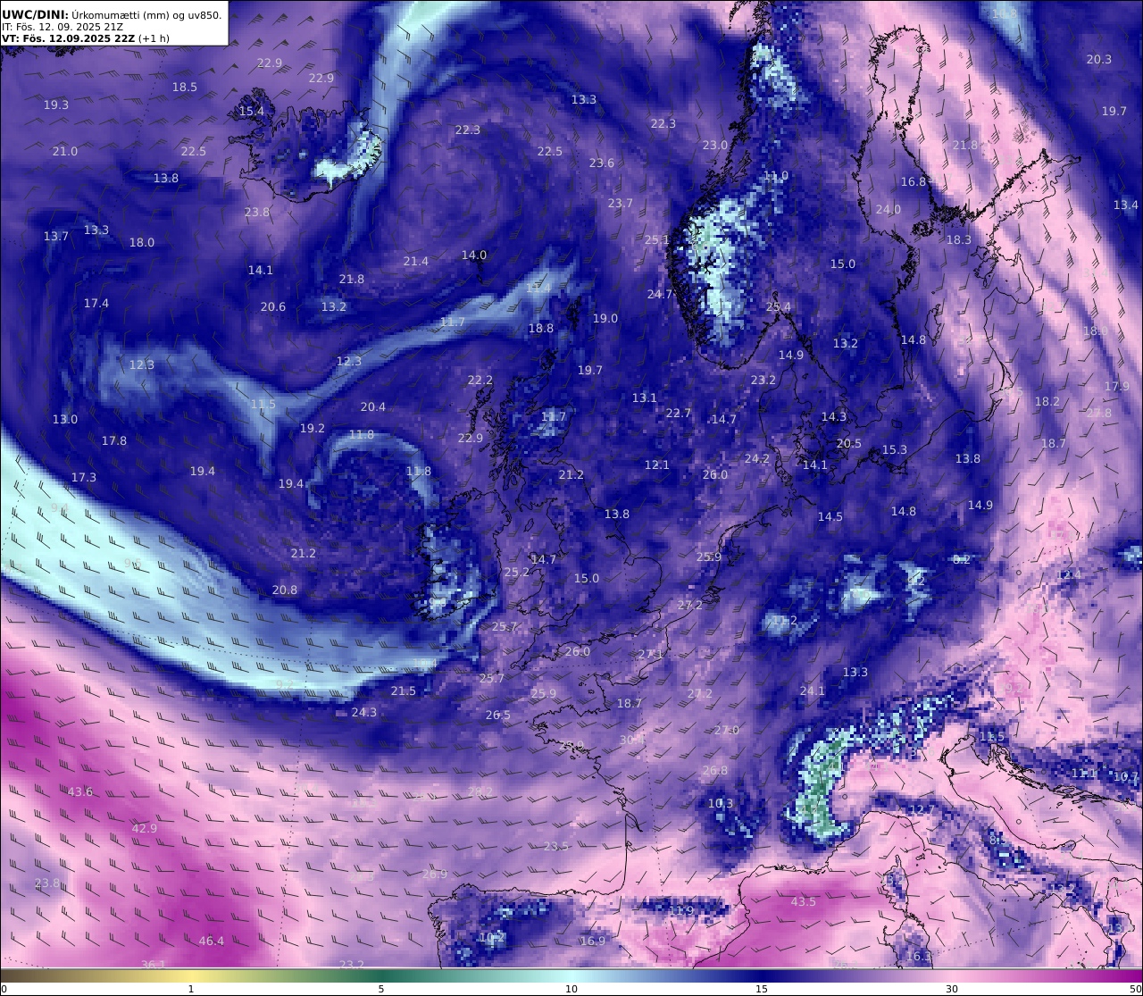Click the '10.3' map value

pyautogui.click(x=721, y=804)
